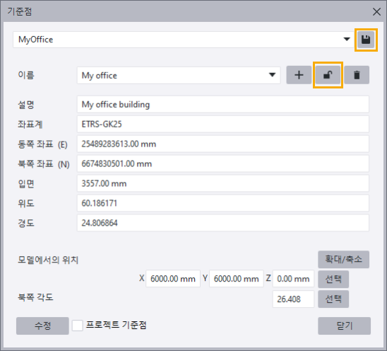Click the 수정 button
387x351 pixels.
[42, 326]
